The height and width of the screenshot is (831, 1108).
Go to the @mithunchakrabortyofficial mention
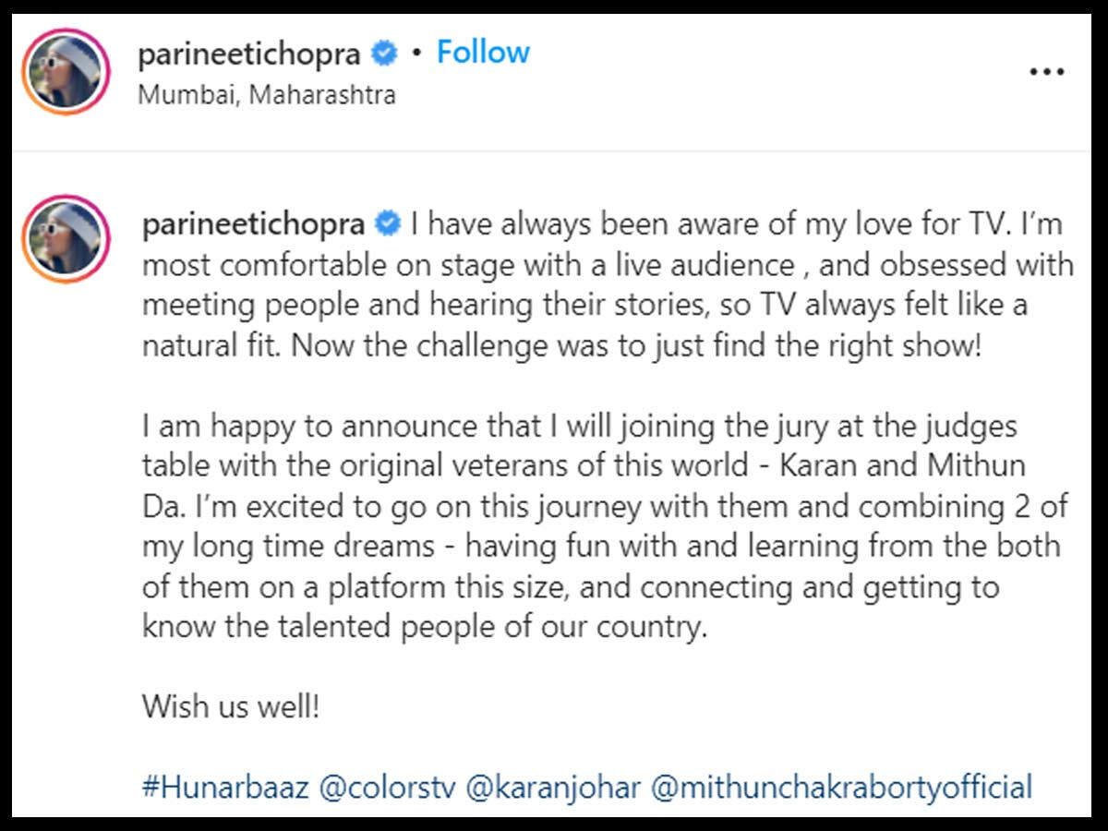(841, 788)
